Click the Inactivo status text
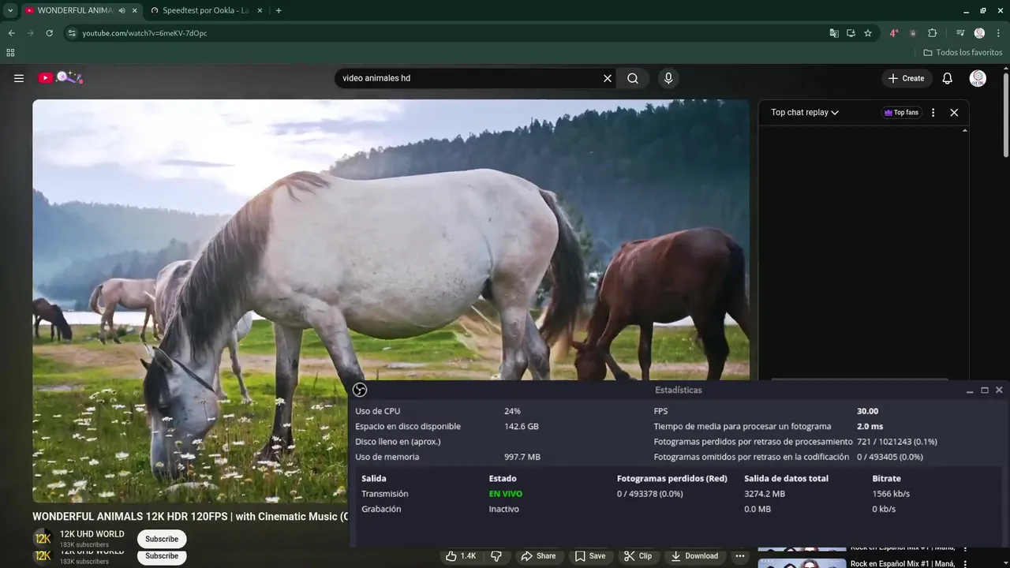 coord(503,509)
